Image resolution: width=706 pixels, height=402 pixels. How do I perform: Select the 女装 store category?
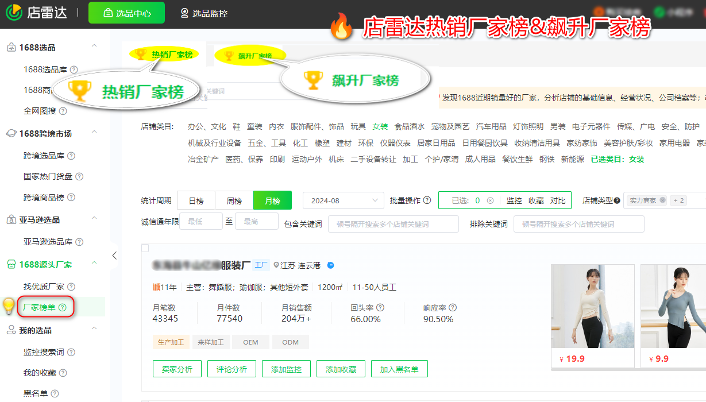coord(380,127)
